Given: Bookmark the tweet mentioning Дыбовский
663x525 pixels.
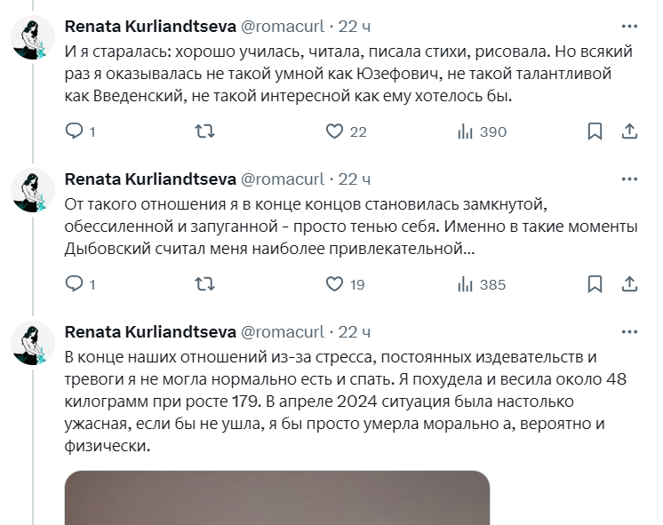Looking at the screenshot, I should coord(595,283).
